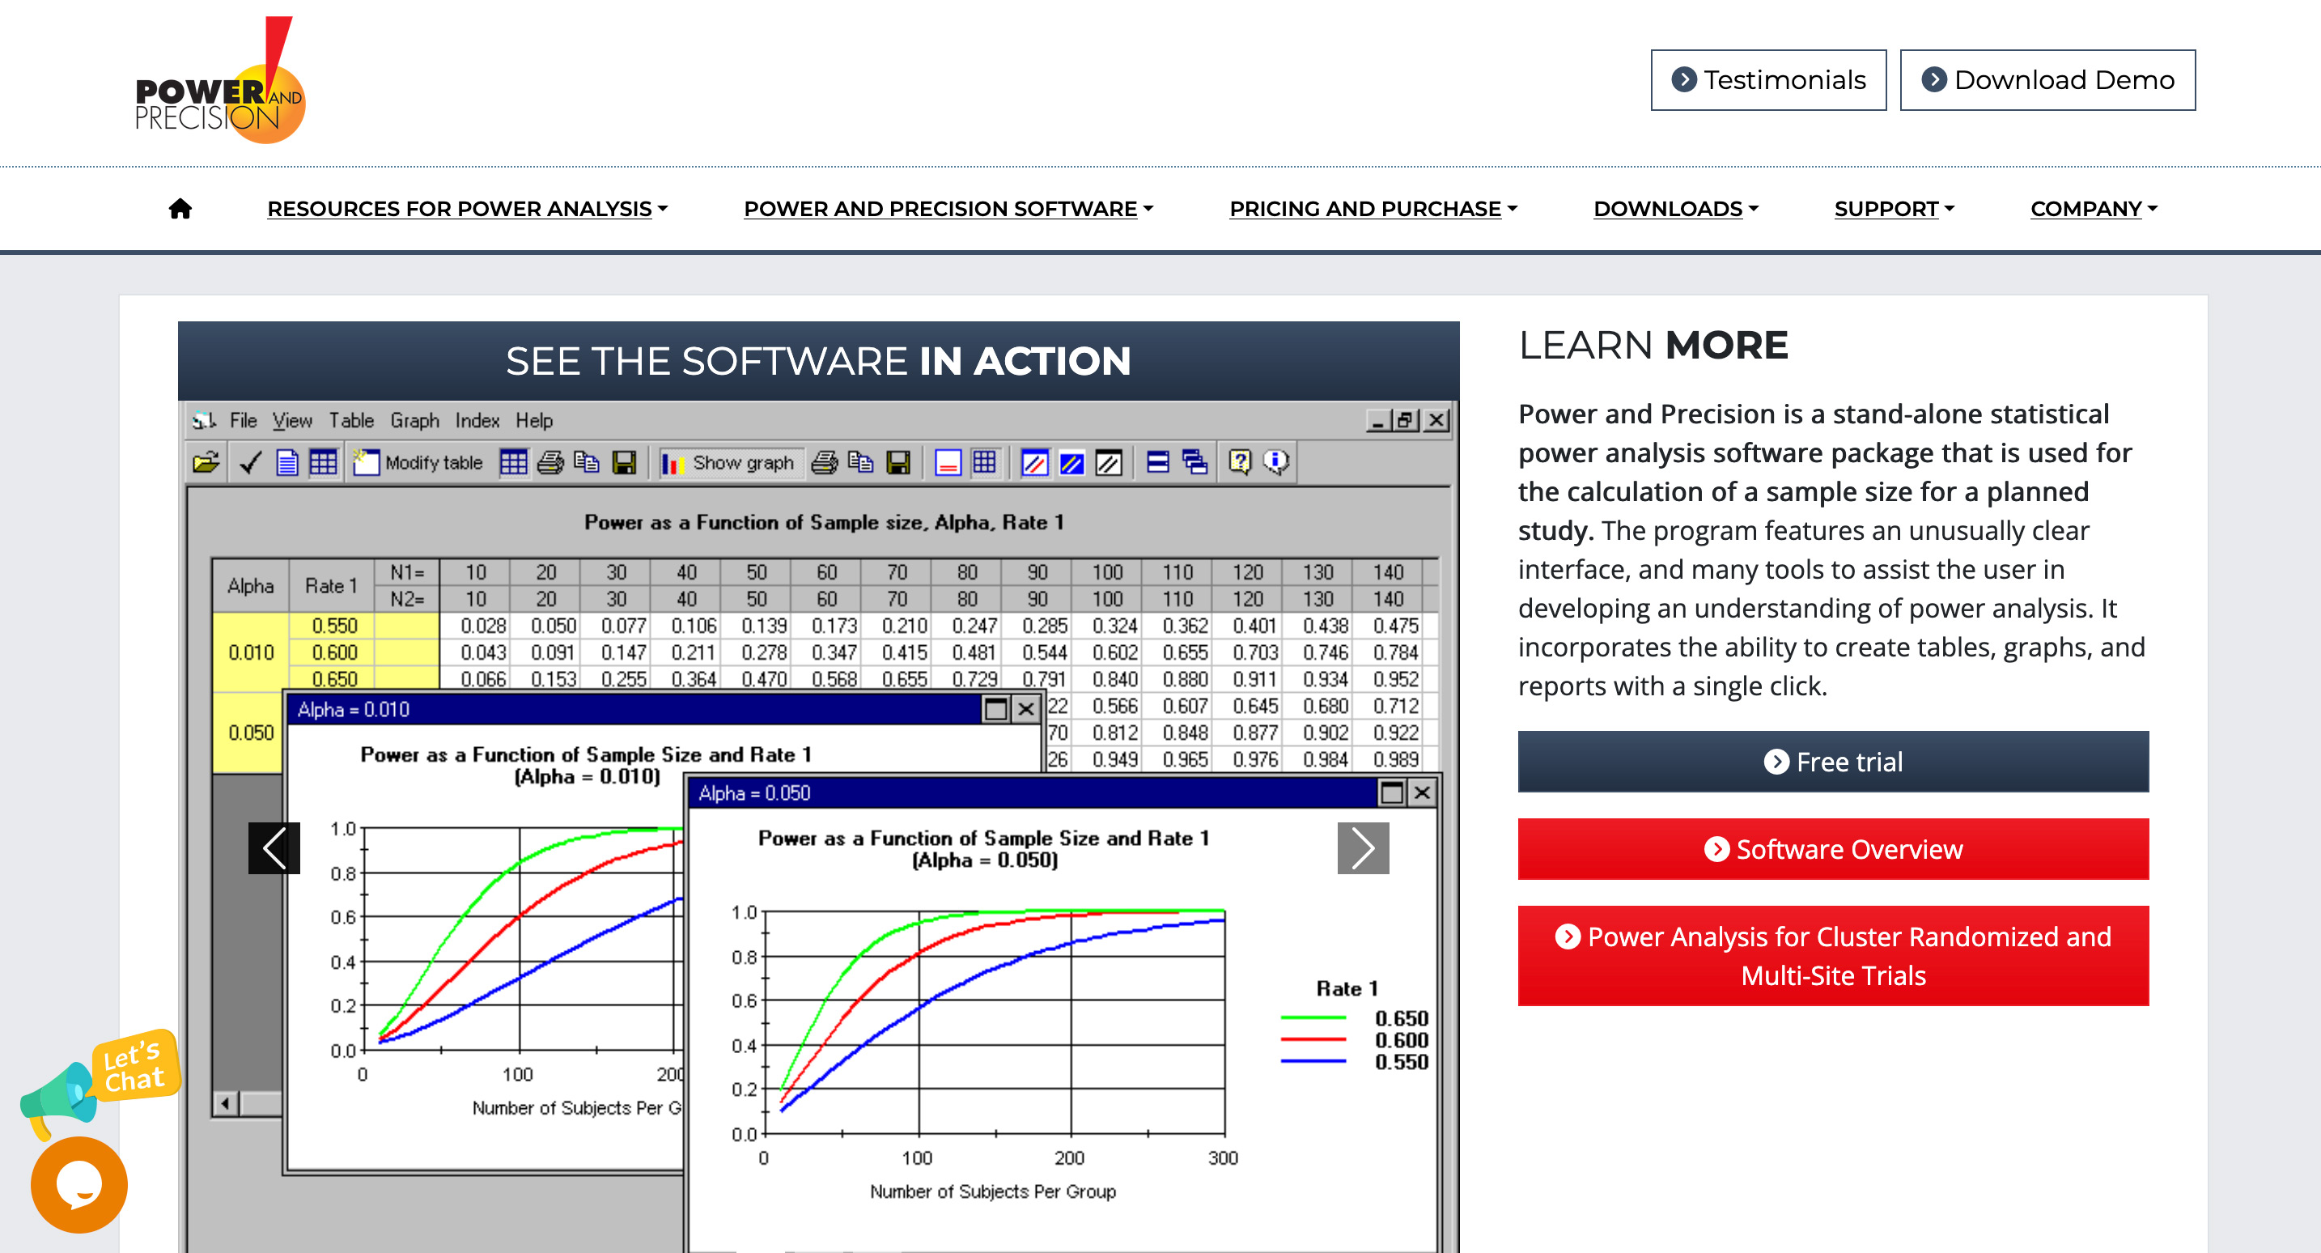Click the checkmark toolbar icon
Image resolution: width=2321 pixels, height=1253 pixels.
pyautogui.click(x=251, y=462)
